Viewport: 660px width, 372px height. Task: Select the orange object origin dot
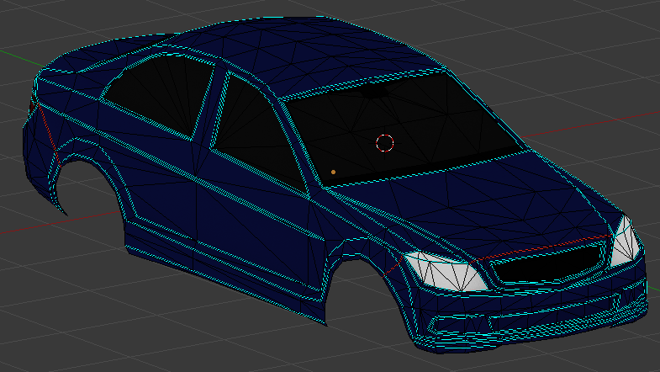tap(334, 172)
